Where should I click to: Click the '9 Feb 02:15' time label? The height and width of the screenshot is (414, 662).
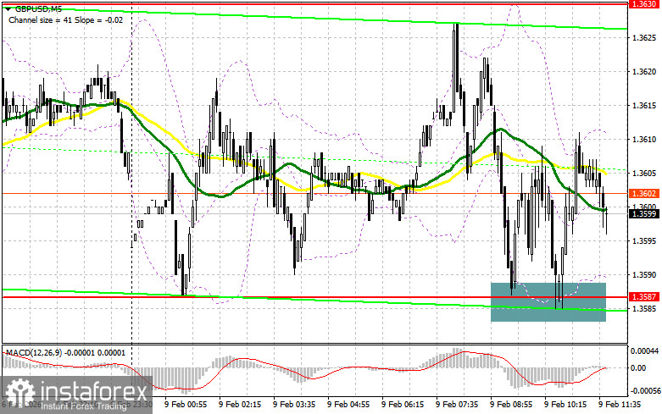[x=240, y=405]
